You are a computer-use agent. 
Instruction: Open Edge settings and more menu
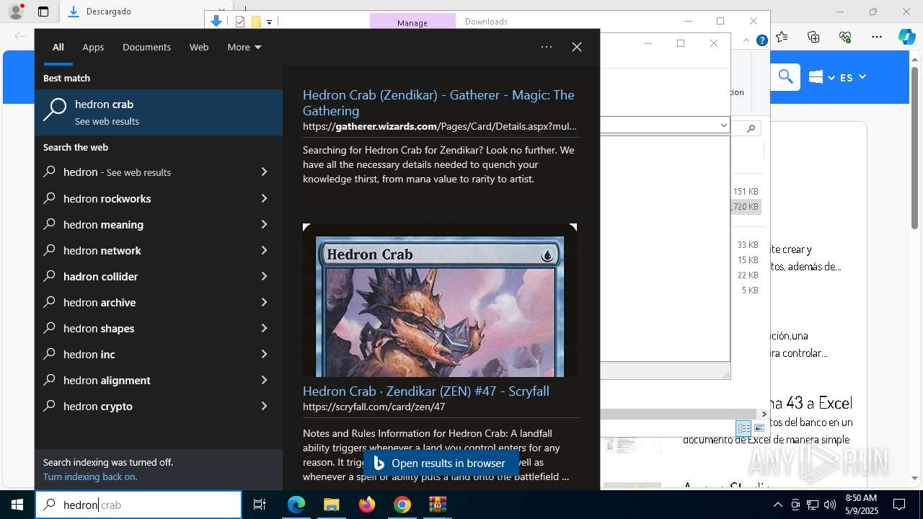point(877,37)
